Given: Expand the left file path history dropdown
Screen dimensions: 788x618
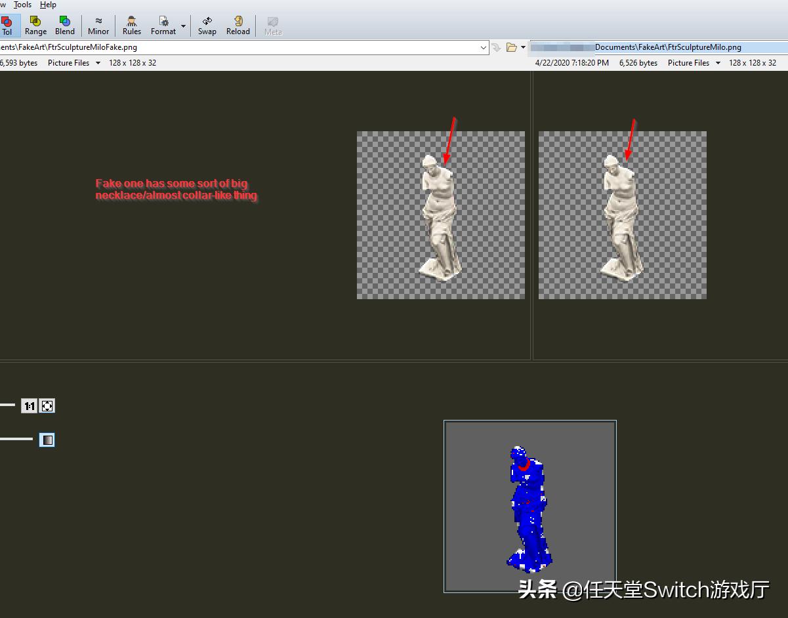Looking at the screenshot, I should pos(484,47).
